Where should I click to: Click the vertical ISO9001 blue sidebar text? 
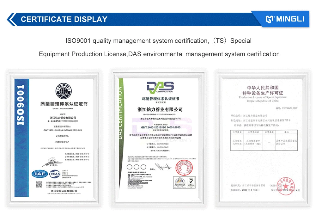pos(21,105)
